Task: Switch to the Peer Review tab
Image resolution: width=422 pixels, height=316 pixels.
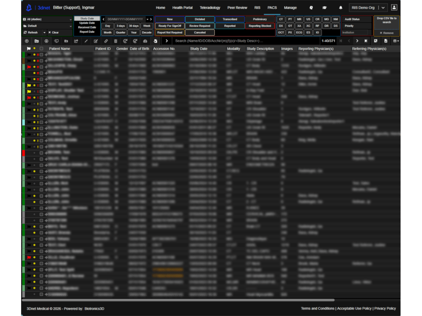Action: pos(237,8)
